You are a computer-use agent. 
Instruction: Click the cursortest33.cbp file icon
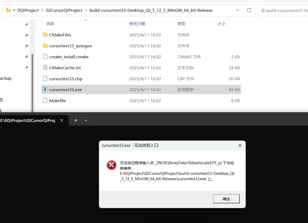click(x=45, y=79)
